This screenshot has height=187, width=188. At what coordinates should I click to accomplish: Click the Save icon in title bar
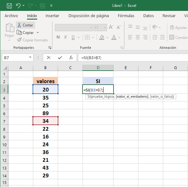pos(9,6)
